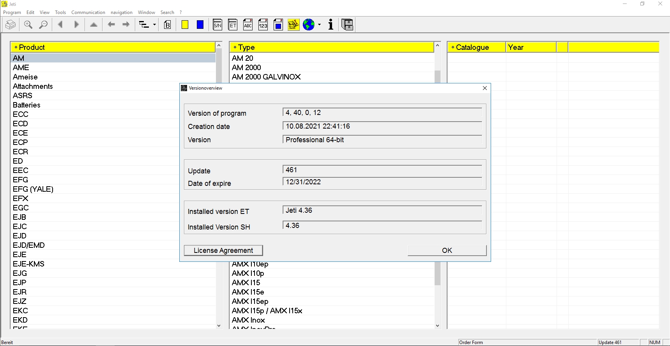The image size is (670, 346).
Task: Click Order Form in status bar
Action: pyautogui.click(x=471, y=342)
